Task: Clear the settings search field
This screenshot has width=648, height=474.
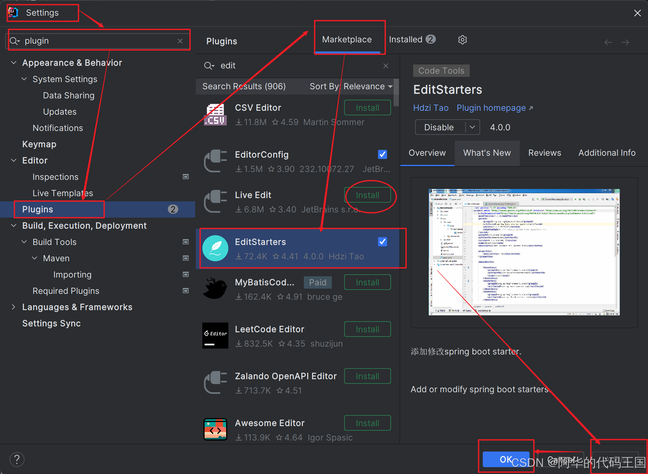Action: [180, 41]
